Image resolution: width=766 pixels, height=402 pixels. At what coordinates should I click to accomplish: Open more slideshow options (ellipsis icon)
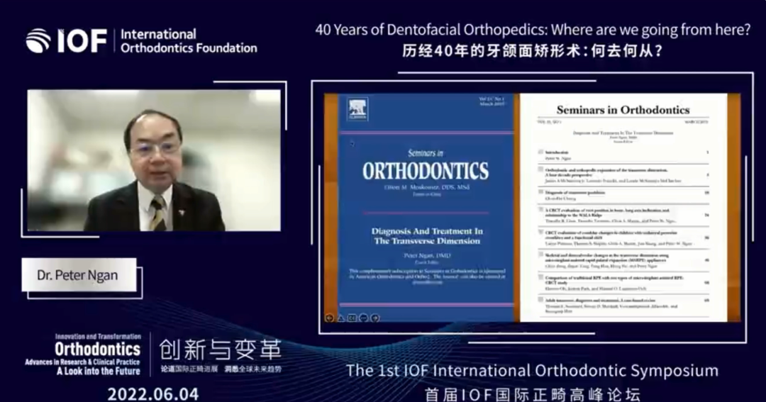click(x=363, y=318)
